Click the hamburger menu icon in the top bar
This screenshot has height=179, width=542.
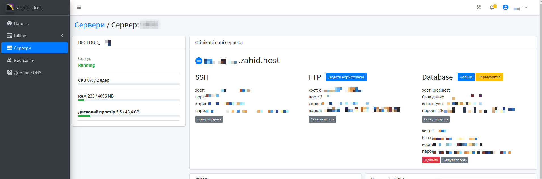pos(79,7)
